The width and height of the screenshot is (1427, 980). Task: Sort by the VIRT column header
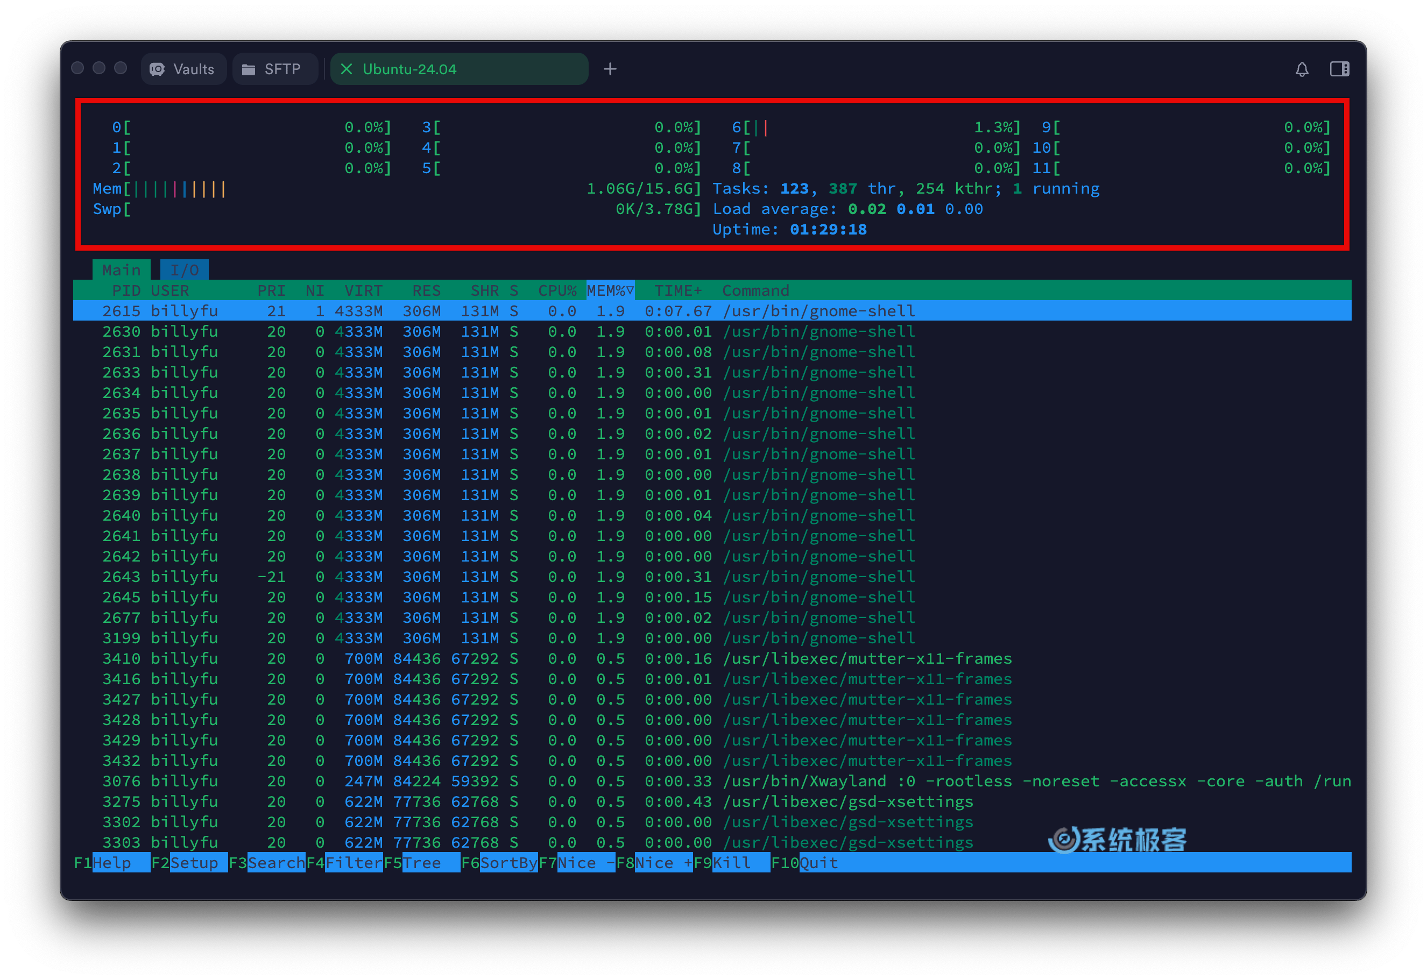click(x=363, y=290)
